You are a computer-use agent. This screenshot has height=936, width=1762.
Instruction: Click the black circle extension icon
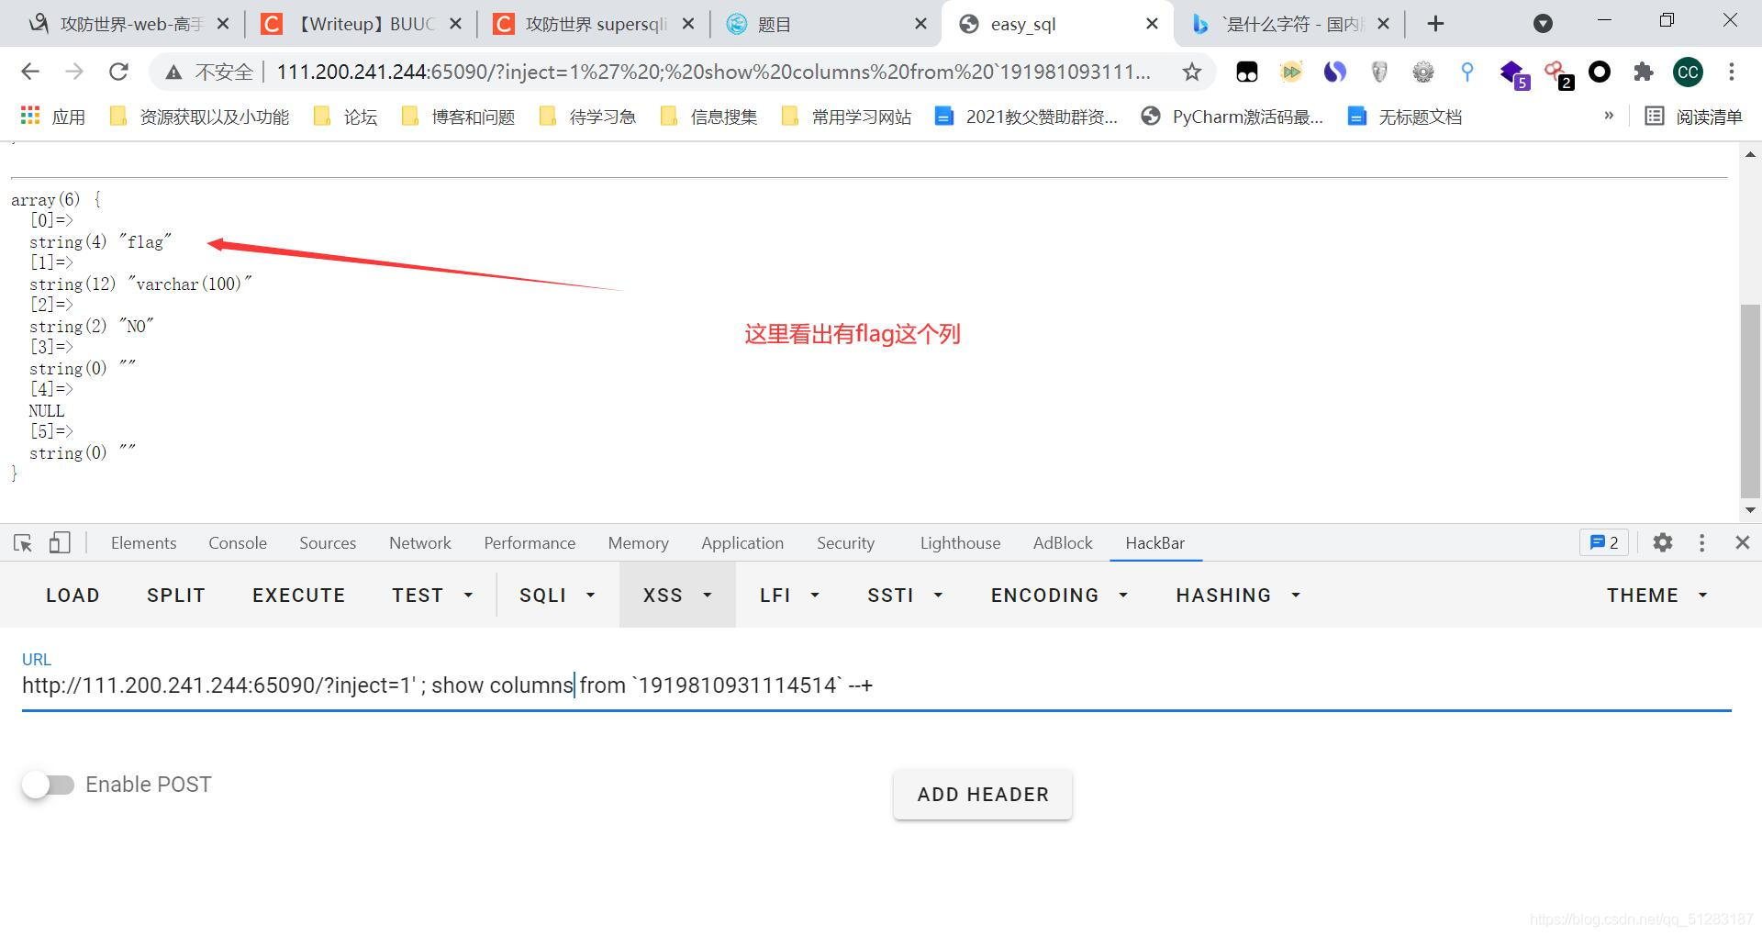pyautogui.click(x=1600, y=72)
